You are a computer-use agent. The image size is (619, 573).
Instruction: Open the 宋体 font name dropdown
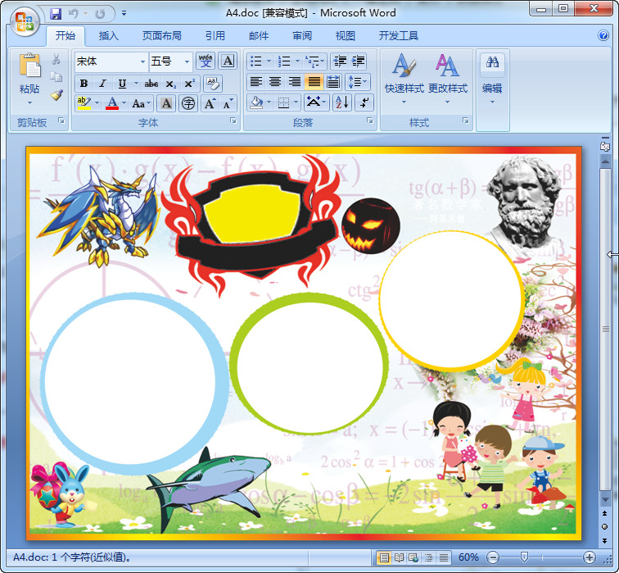tap(143, 61)
